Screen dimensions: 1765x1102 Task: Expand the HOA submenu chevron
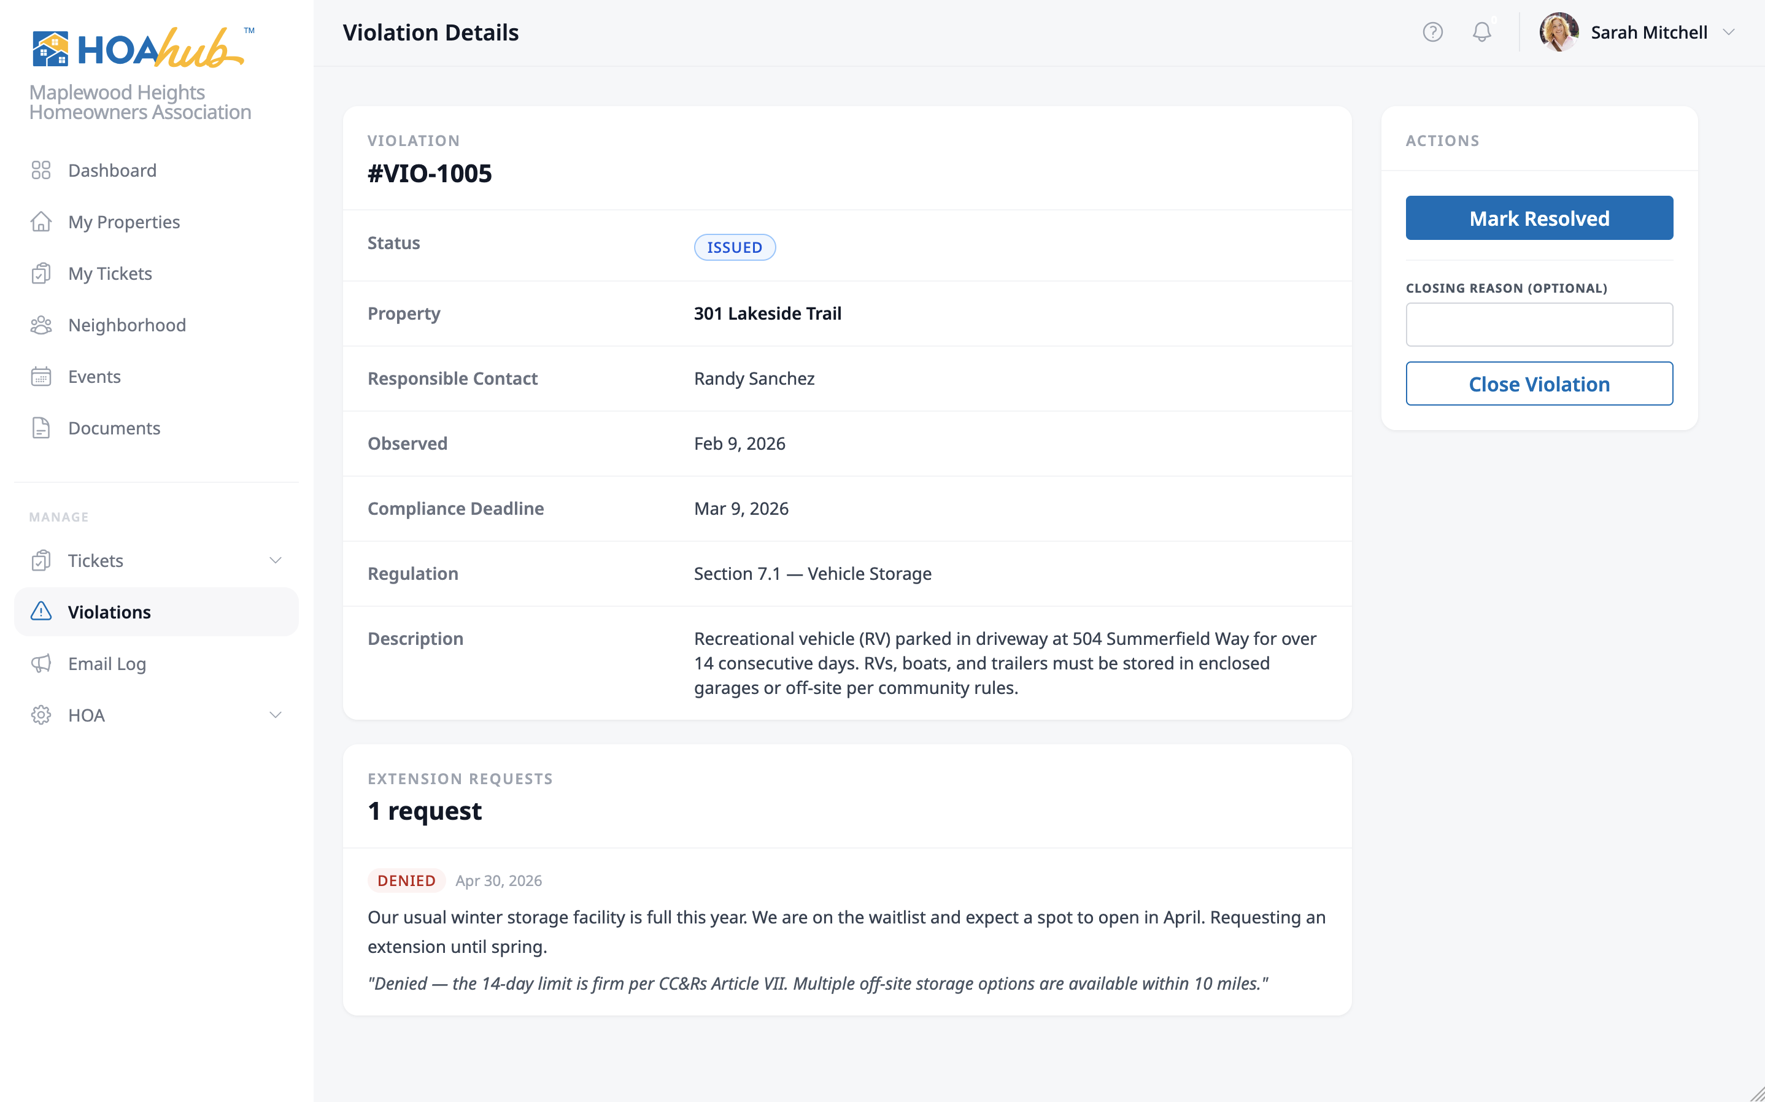[276, 715]
